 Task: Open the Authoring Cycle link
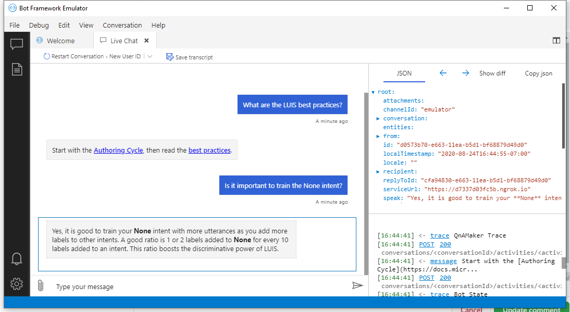tap(118, 150)
